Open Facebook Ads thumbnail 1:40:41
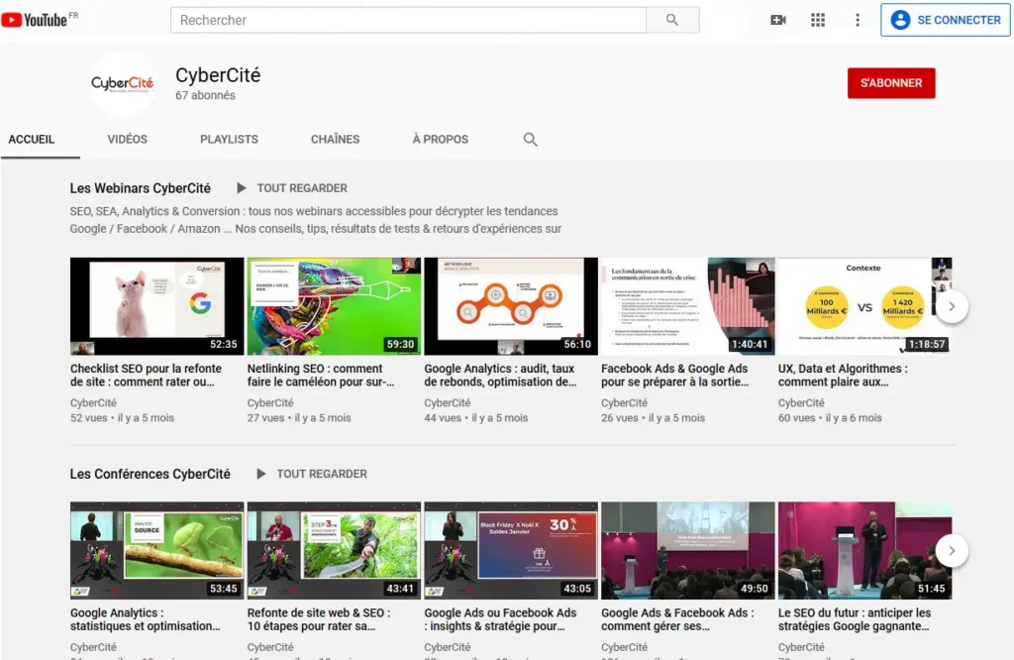Viewport: 1014px width, 660px height. pyautogui.click(x=688, y=306)
